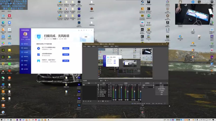The height and width of the screenshot is (121, 216).
Task: Move selected source down in sources list
Action: [108, 101]
